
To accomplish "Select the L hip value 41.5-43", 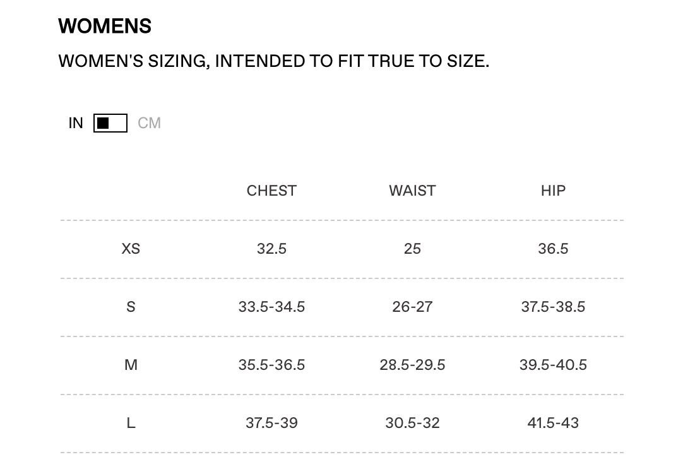I will [x=553, y=423].
